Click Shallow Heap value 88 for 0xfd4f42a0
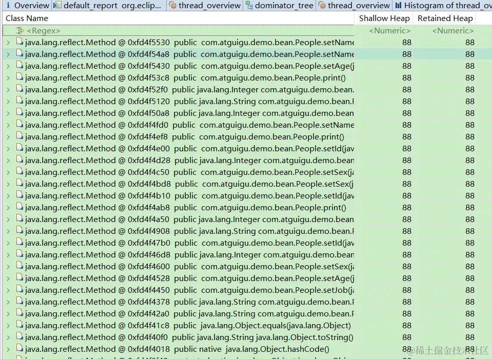The height and width of the screenshot is (359, 492). point(407,314)
